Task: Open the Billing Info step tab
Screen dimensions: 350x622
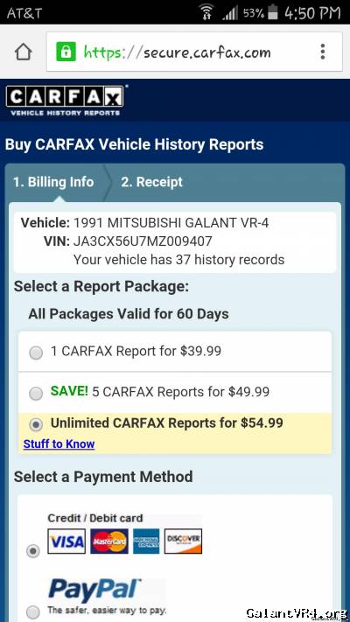Action: (x=53, y=182)
